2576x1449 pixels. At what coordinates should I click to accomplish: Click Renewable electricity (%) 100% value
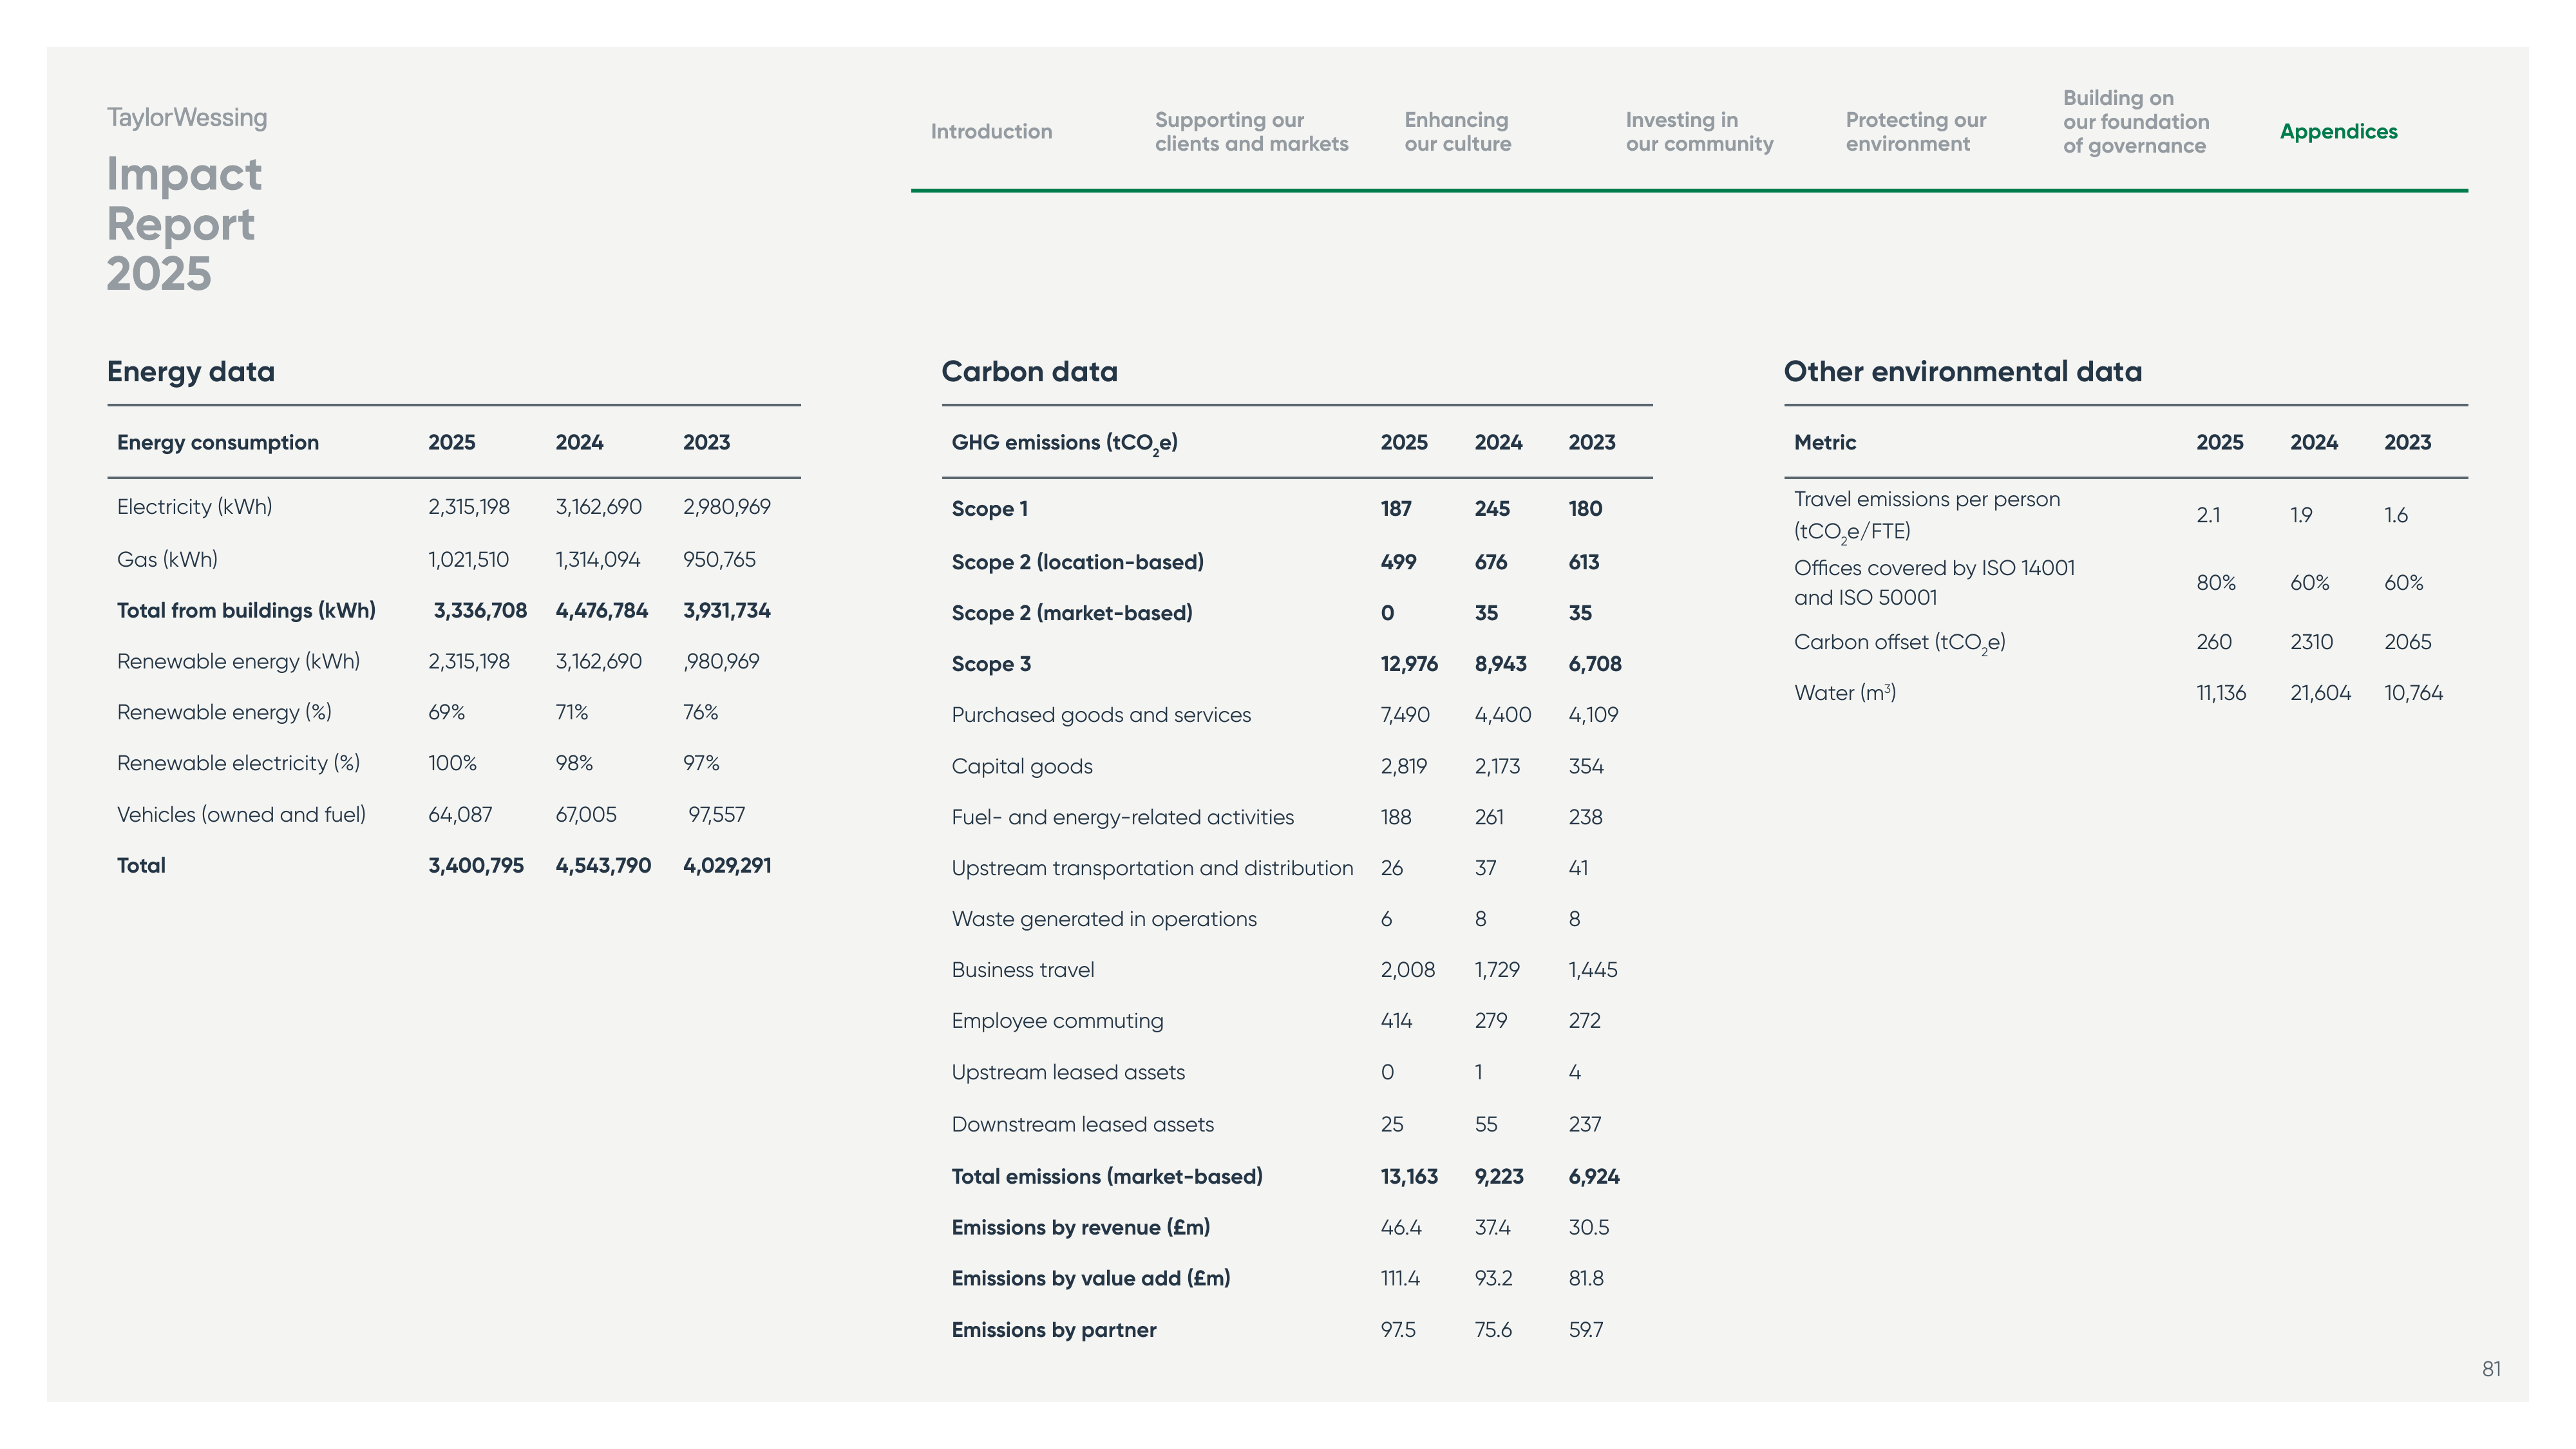pos(452,763)
